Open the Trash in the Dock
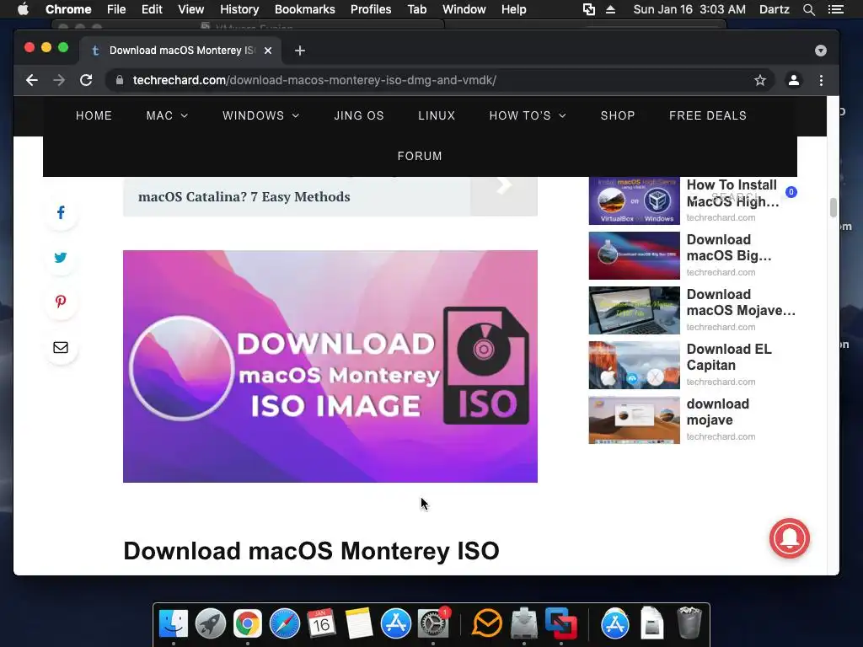The width and height of the screenshot is (863, 647). coord(689,623)
